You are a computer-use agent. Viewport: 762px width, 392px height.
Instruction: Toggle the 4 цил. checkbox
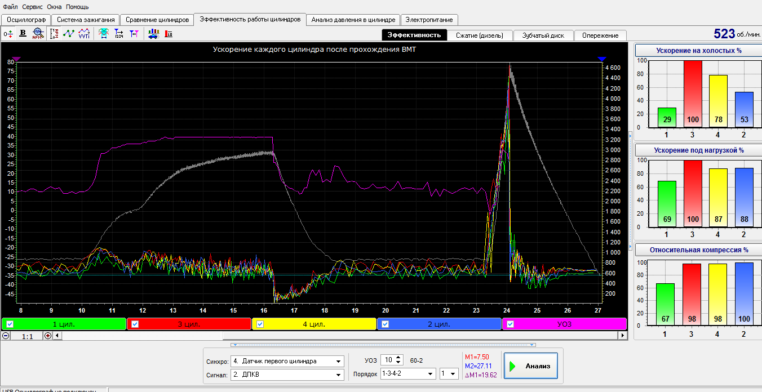tap(260, 324)
